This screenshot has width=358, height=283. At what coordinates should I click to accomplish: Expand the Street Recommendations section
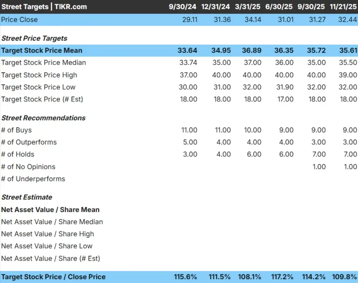43,118
